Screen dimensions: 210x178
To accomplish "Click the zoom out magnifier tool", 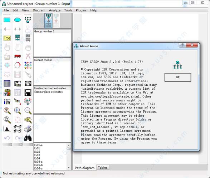I will [x=28, y=111].
